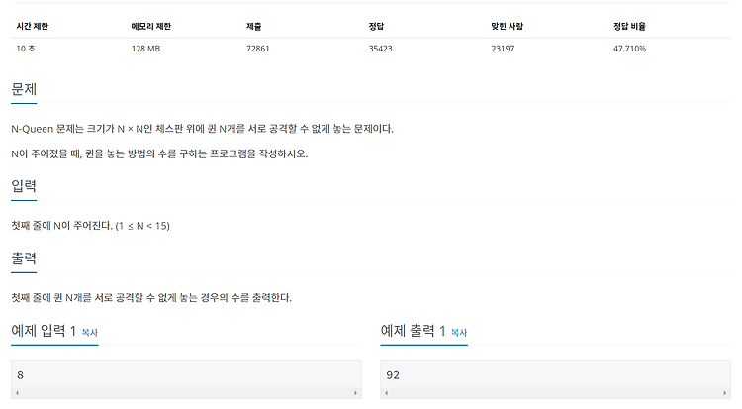The image size is (742, 409).
Task: Click the 예제 입력 1 heading
Action: [x=44, y=331]
